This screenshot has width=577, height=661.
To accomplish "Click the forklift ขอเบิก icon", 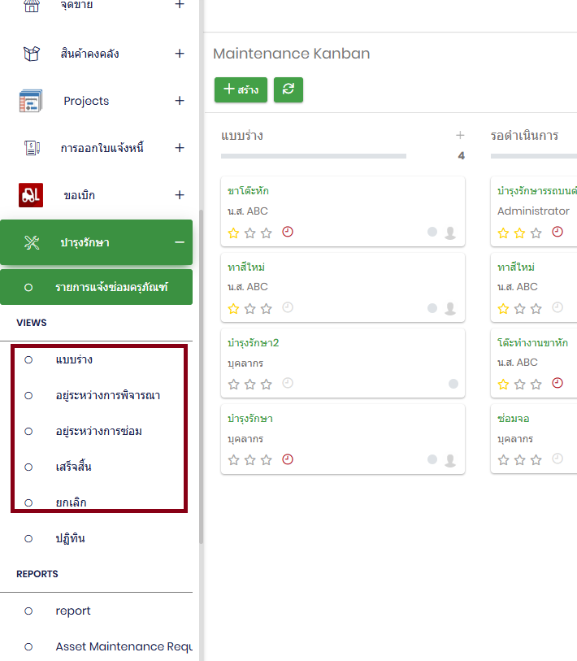I will coord(31,195).
